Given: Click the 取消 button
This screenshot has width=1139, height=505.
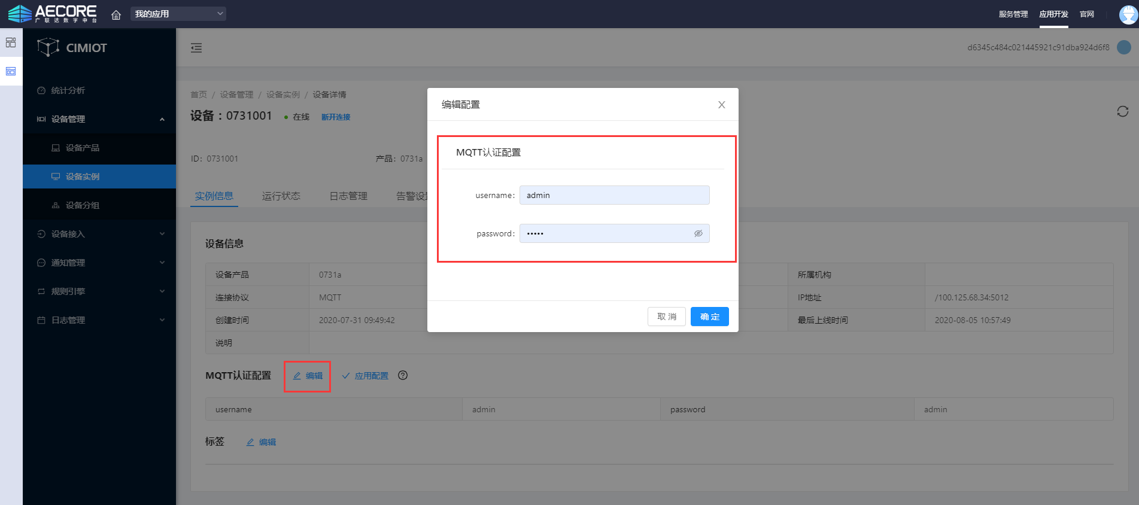Looking at the screenshot, I should pyautogui.click(x=666, y=317).
